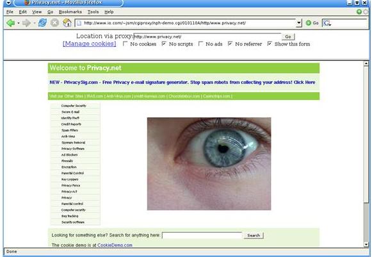Enable the No cookies checkbox

pyautogui.click(x=125, y=44)
